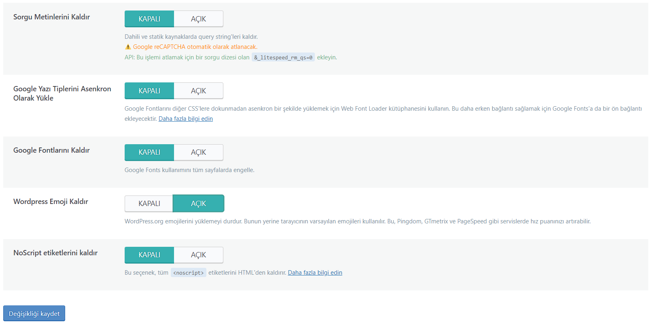Set NoScript etiketlerini kaldır to KAPALI

149,255
